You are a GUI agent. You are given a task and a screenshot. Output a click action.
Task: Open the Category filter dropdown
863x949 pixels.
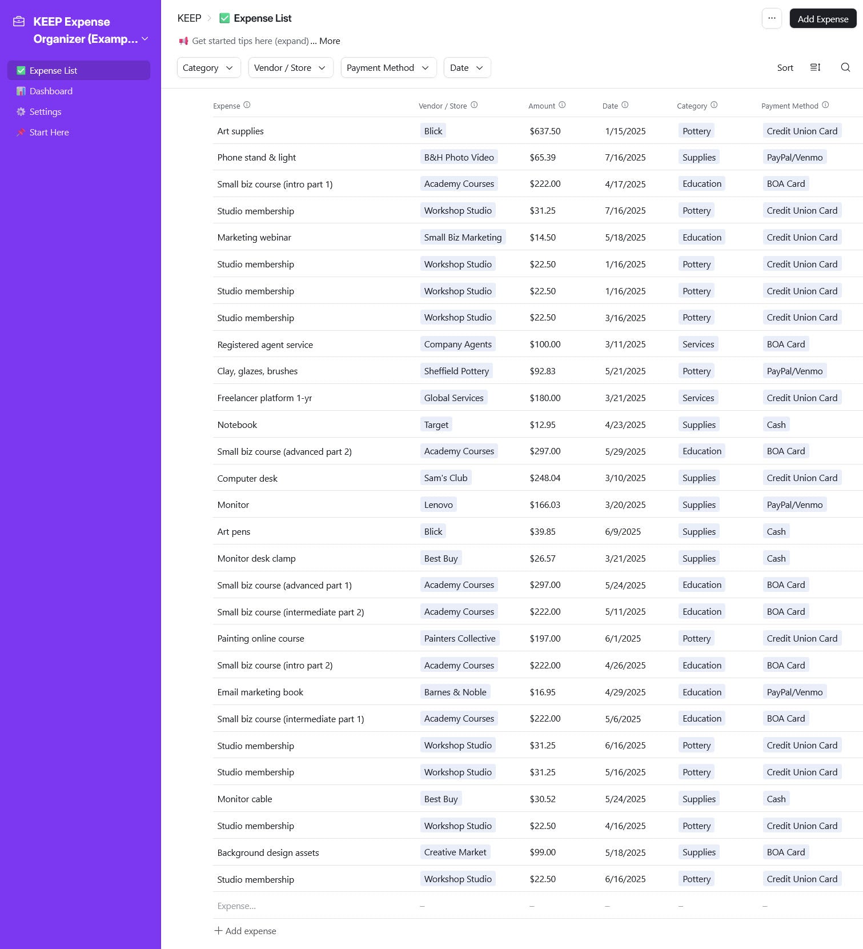point(208,67)
